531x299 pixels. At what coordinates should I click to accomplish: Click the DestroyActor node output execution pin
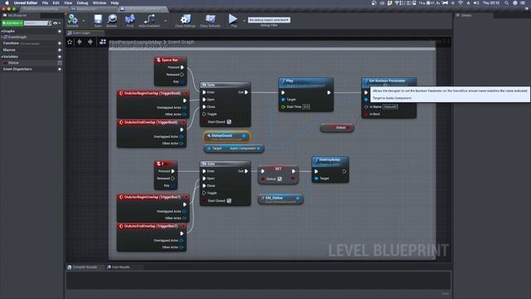(344, 172)
